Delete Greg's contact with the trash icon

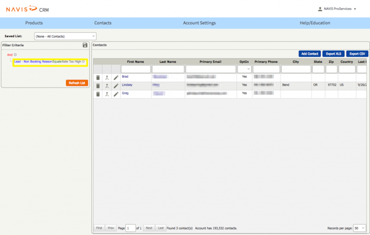tap(98, 94)
